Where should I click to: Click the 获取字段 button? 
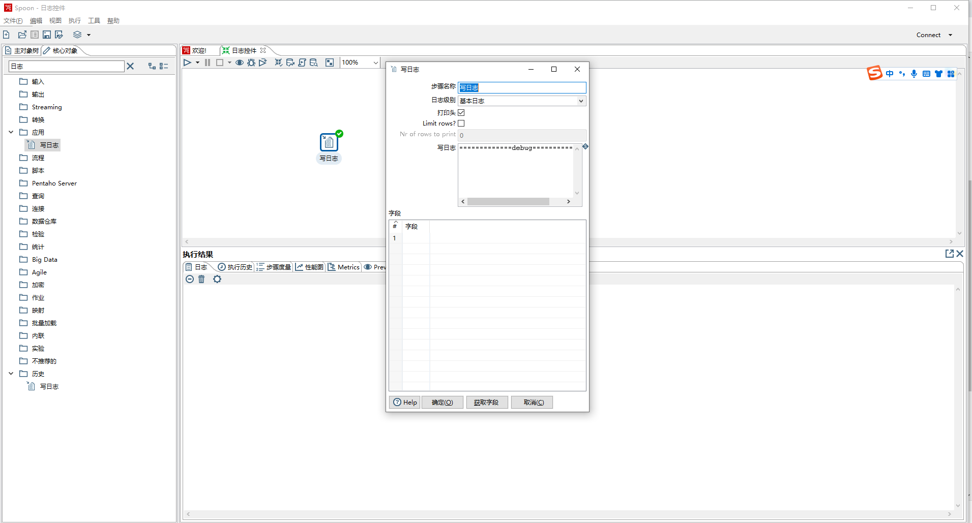tap(486, 402)
